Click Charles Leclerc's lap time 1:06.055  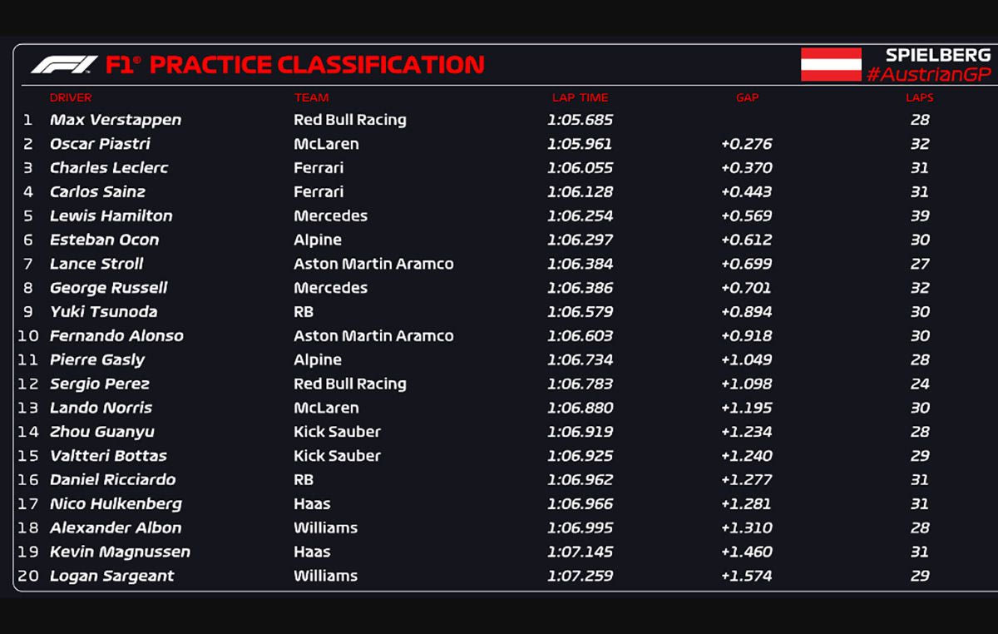[x=580, y=168]
